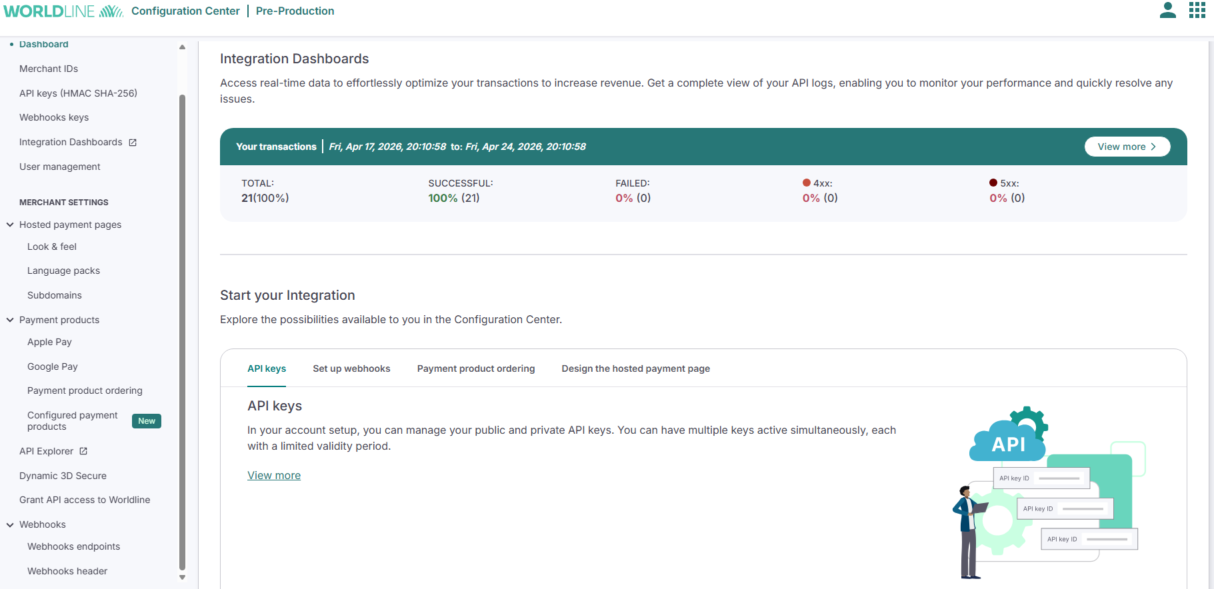Open Dashboard in the sidebar

43,44
